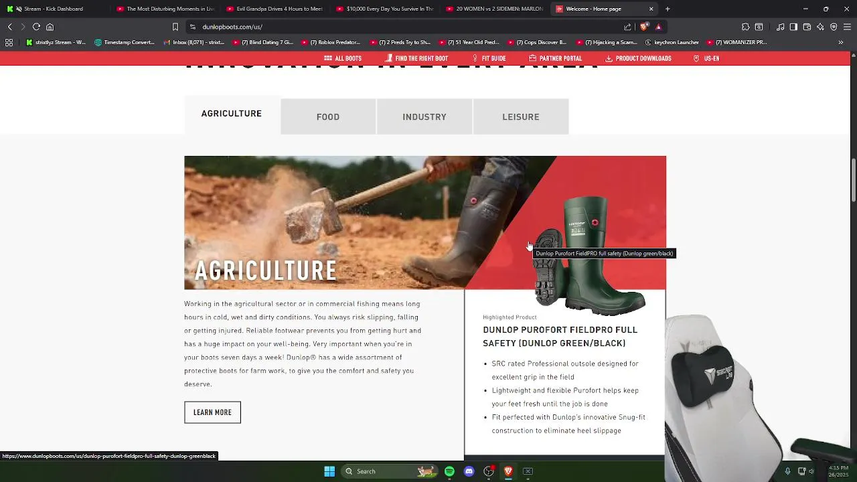Open Spotify from the taskbar
This screenshot has width=857, height=482.
click(449, 471)
